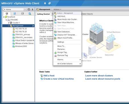Click Management cluster icon in title bar
The width and height of the screenshot is (129, 104).
pyautogui.click(x=38, y=9)
